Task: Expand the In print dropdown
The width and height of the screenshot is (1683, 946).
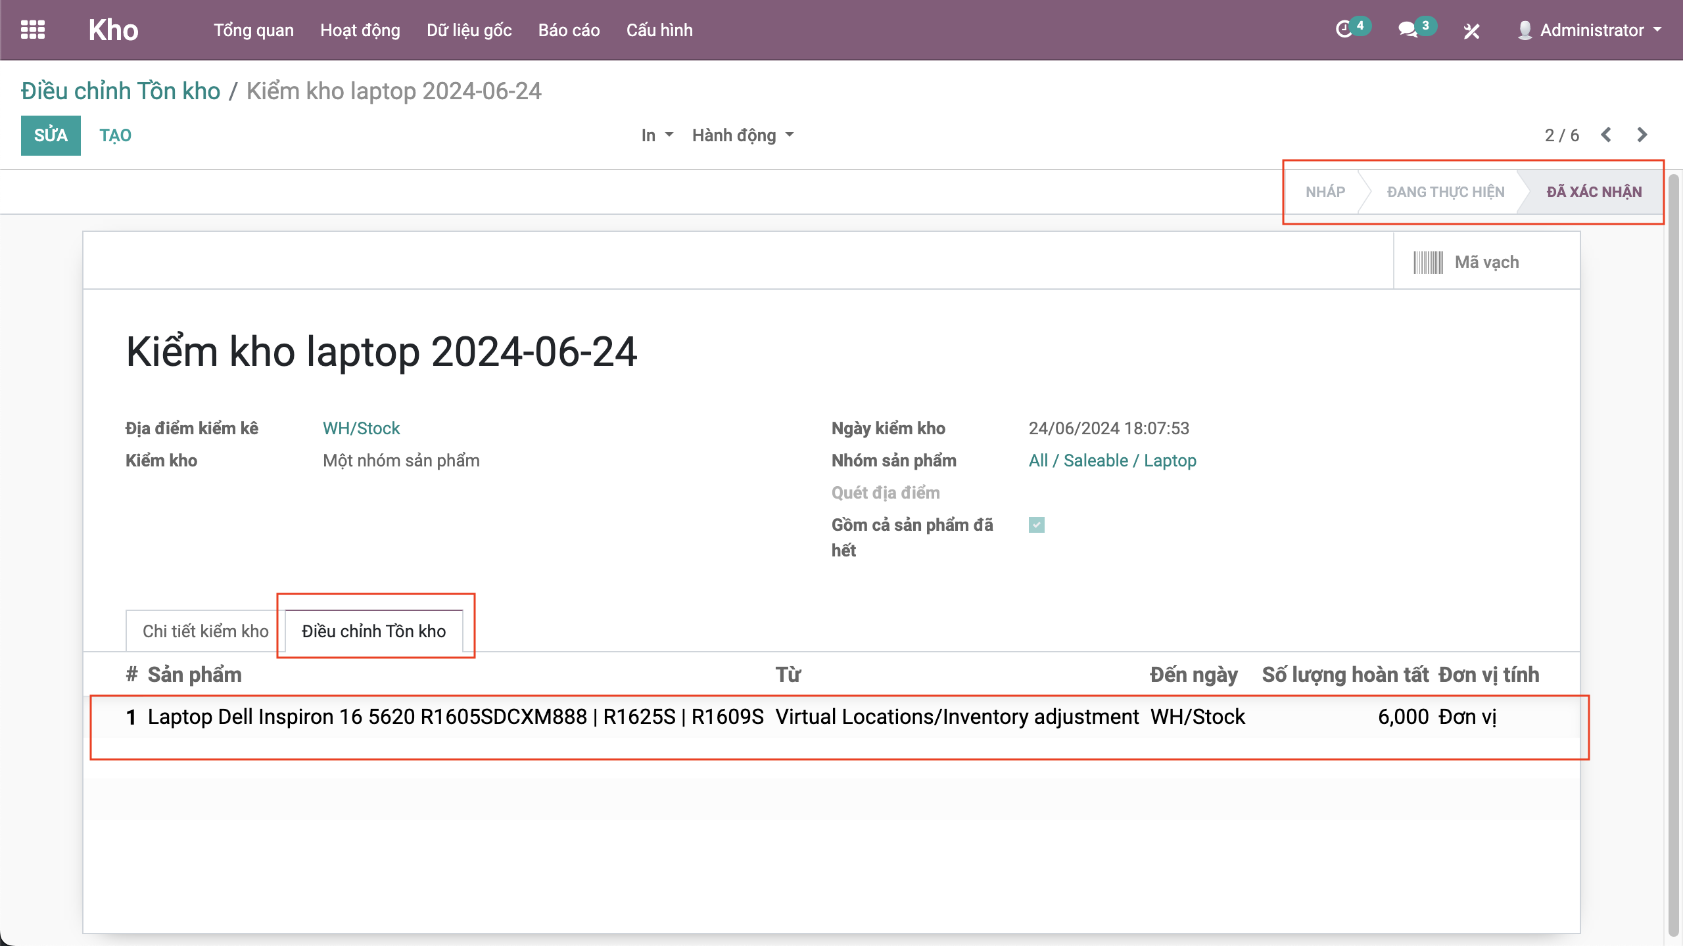Action: point(657,135)
